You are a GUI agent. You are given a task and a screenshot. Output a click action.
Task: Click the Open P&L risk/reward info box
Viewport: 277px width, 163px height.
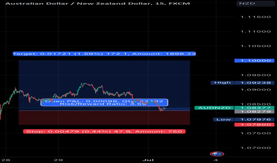104,102
